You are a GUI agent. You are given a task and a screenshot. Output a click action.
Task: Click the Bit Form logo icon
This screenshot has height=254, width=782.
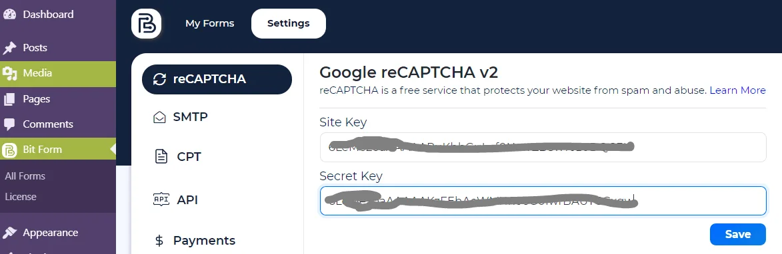click(x=147, y=23)
